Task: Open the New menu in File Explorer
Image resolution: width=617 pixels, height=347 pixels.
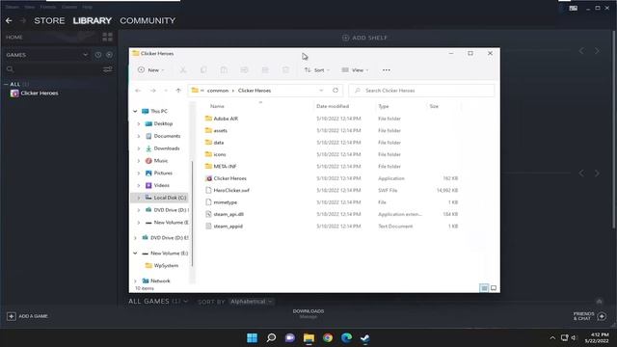Action: (x=151, y=70)
